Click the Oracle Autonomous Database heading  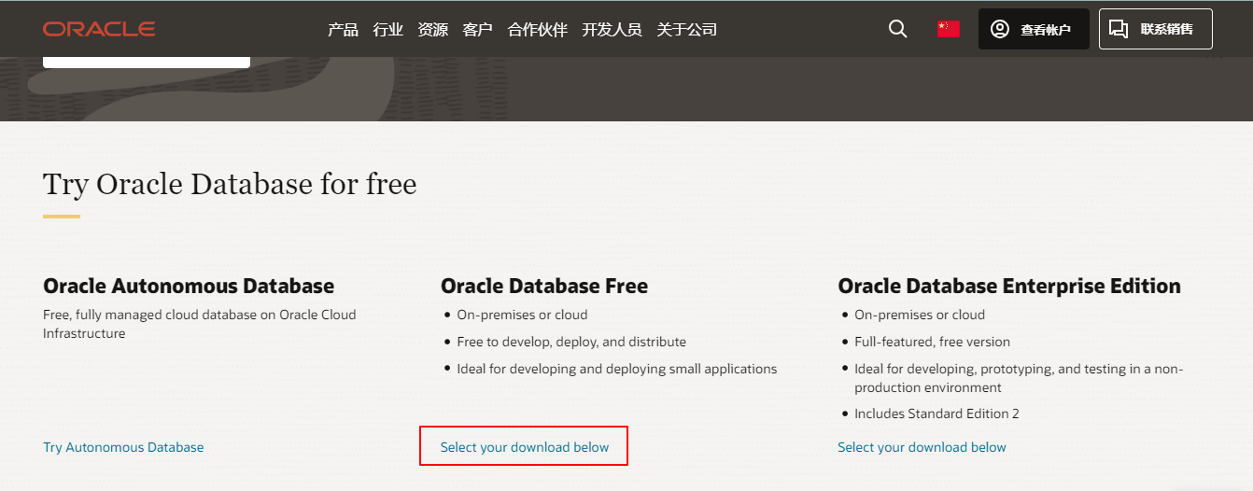189,286
